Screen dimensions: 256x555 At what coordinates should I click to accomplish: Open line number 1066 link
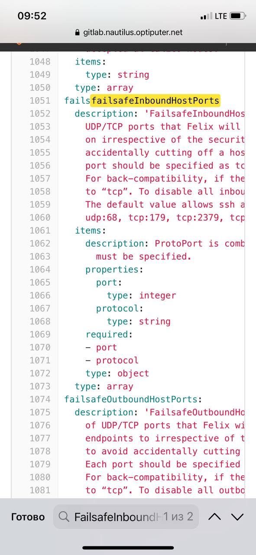coord(40,295)
